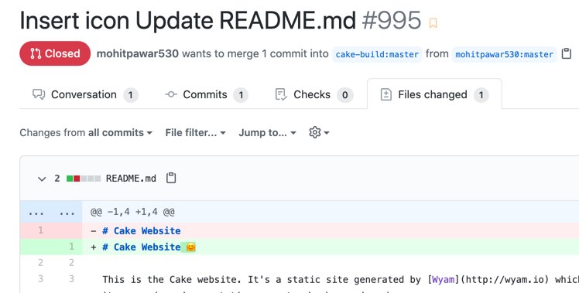The height and width of the screenshot is (293, 579).
Task: Open the diff settings gear menu
Action: point(319,132)
